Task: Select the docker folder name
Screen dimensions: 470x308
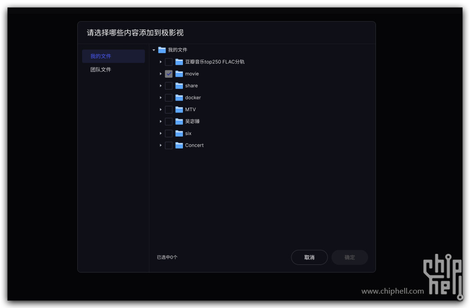Action: (x=193, y=98)
